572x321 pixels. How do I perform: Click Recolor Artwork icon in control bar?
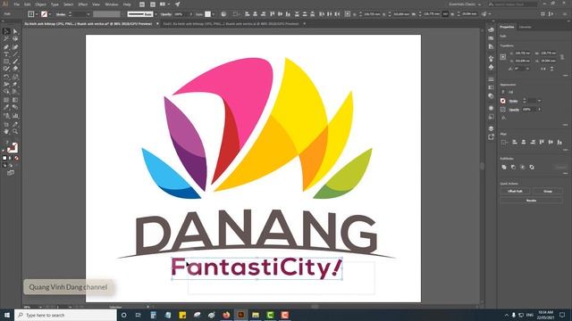coord(223,14)
